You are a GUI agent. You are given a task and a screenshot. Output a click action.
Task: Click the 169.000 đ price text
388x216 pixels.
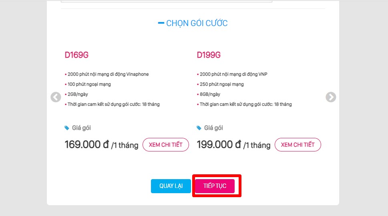(86, 145)
